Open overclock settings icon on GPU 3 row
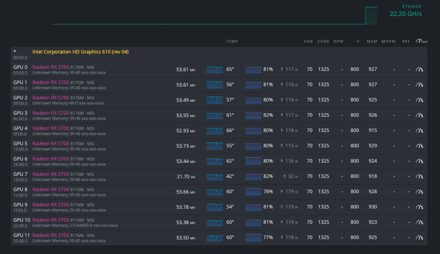Screen dimensions: 440x254 [420, 115]
